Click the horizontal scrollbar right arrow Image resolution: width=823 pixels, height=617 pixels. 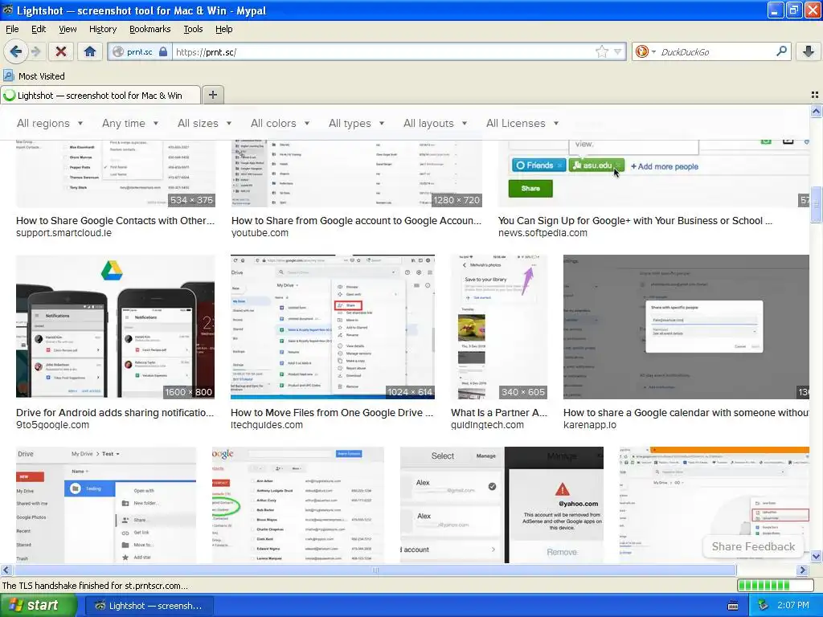click(x=803, y=570)
